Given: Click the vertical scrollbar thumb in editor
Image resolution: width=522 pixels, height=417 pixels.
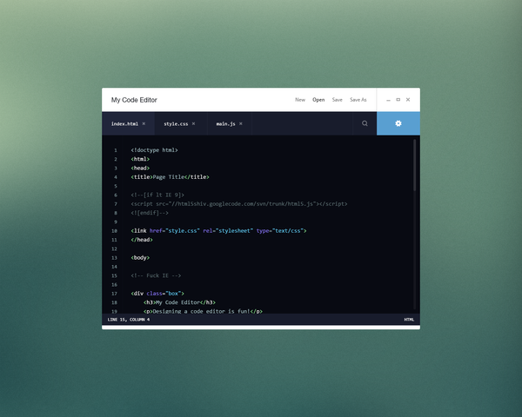Looking at the screenshot, I should (x=414, y=165).
